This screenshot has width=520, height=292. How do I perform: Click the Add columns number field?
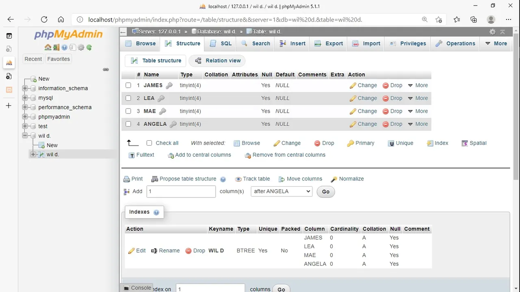click(181, 191)
